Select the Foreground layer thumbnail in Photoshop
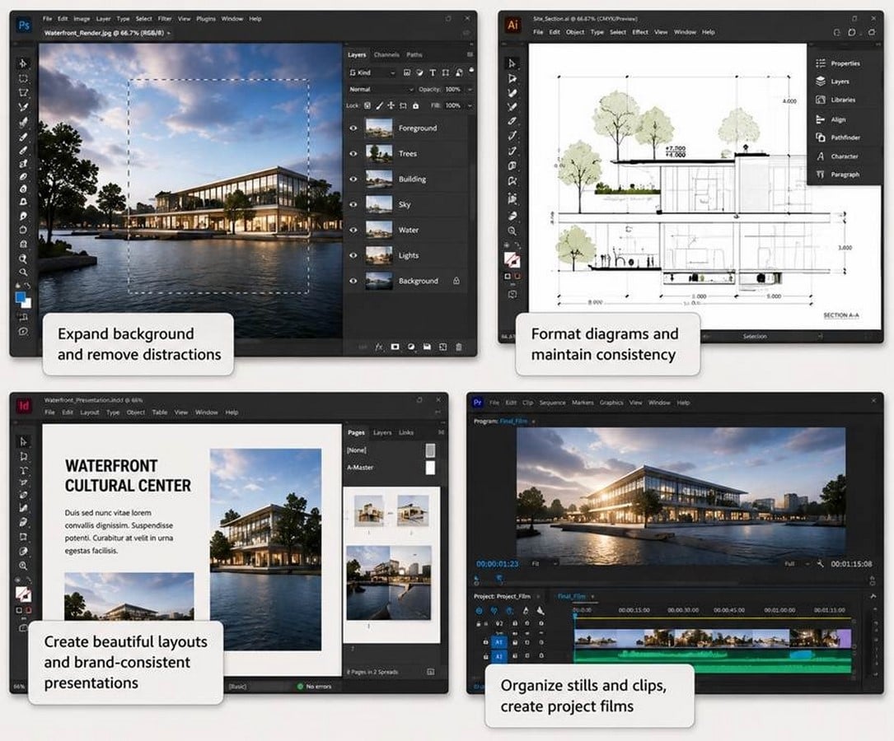The width and height of the screenshot is (894, 741). pos(378,128)
